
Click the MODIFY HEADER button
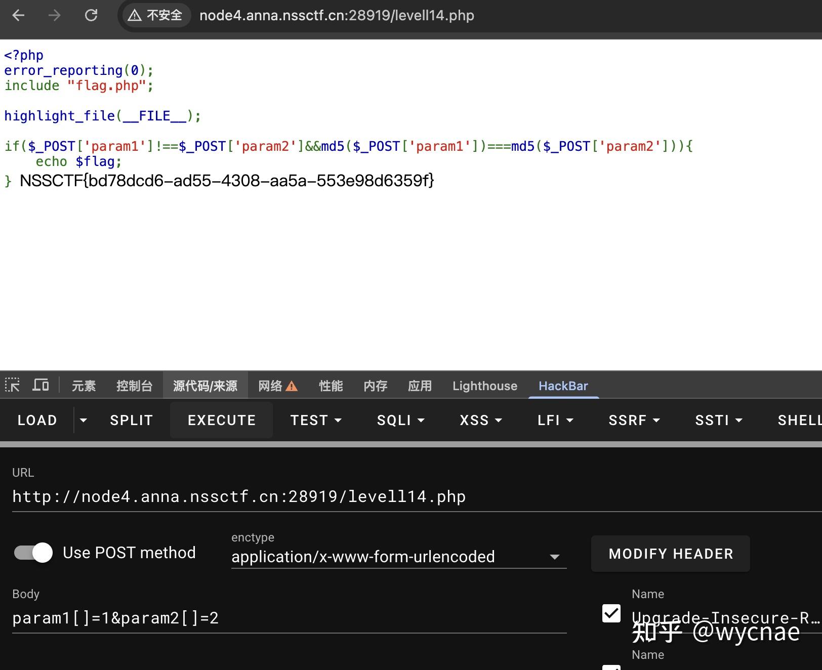(670, 553)
